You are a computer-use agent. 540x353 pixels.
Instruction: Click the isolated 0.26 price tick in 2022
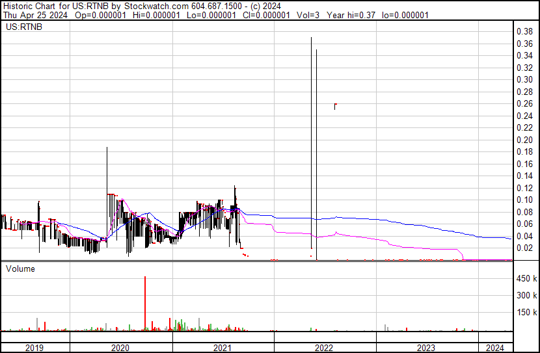point(335,107)
